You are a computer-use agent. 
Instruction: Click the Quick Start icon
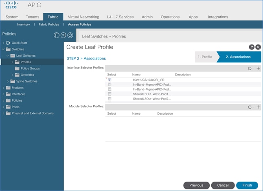click(x=8, y=43)
